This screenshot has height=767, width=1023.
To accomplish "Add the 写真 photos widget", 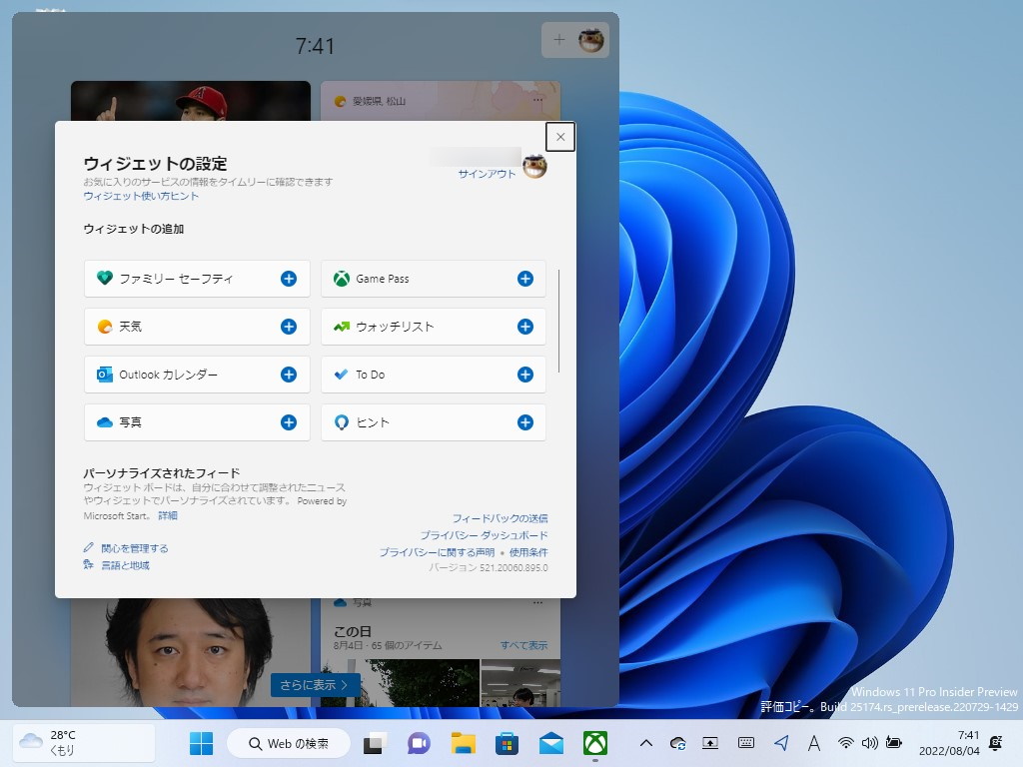I will [288, 422].
